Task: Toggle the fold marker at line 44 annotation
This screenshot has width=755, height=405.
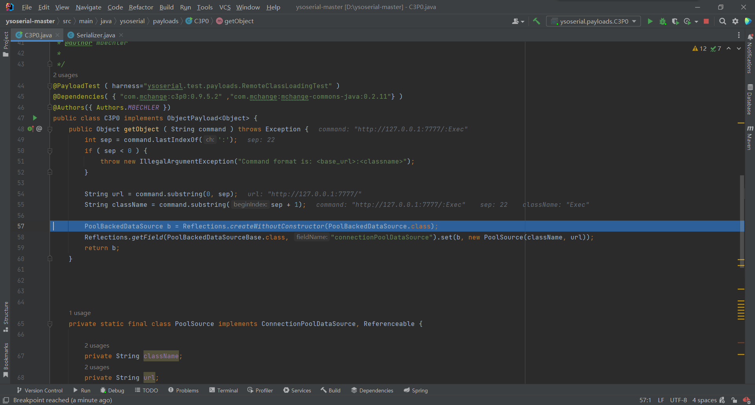Action: click(50, 86)
